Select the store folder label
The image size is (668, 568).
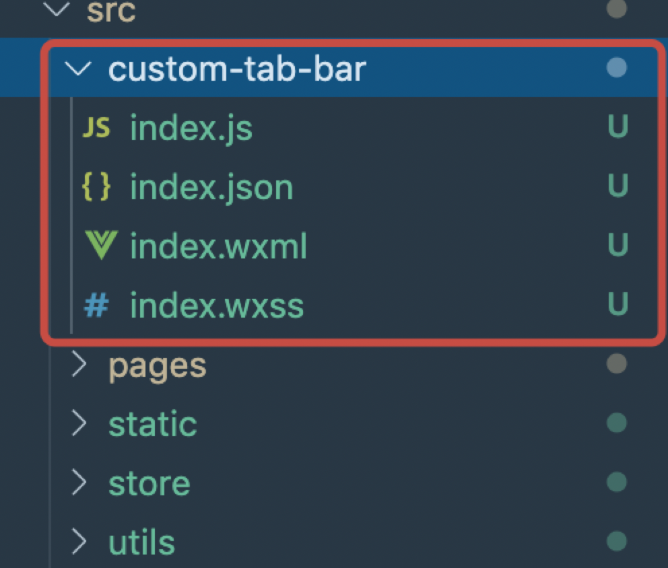149,484
